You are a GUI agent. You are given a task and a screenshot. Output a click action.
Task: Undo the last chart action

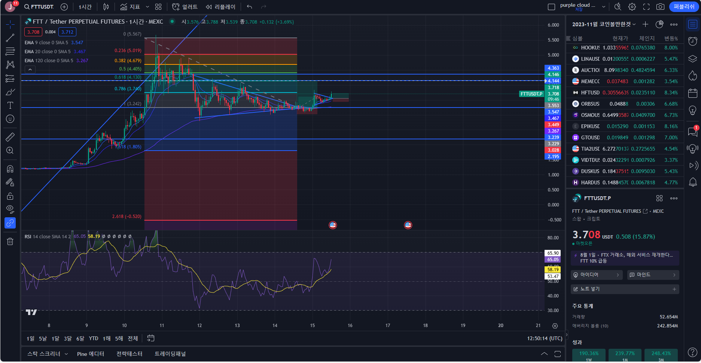[250, 7]
